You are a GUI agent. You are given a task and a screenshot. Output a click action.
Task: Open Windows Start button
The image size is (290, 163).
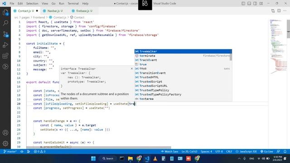93,158
